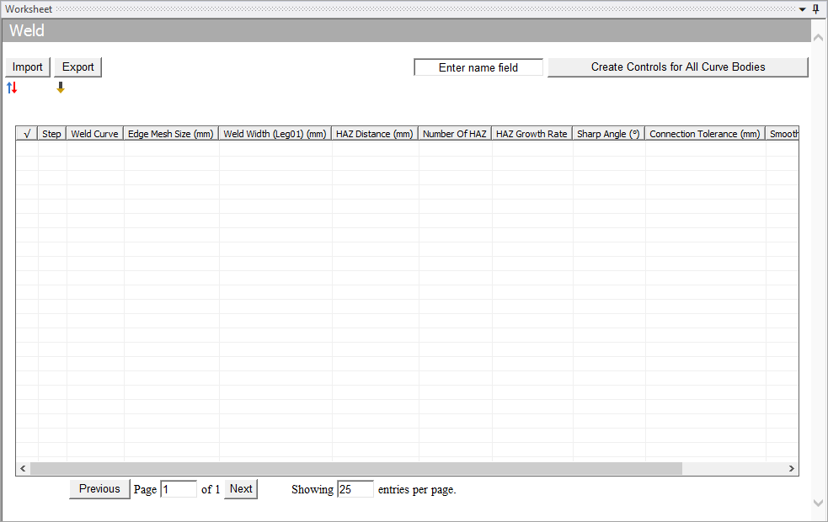This screenshot has width=828, height=522.
Task: Click the vertical scroll down chevron
Action: click(818, 503)
